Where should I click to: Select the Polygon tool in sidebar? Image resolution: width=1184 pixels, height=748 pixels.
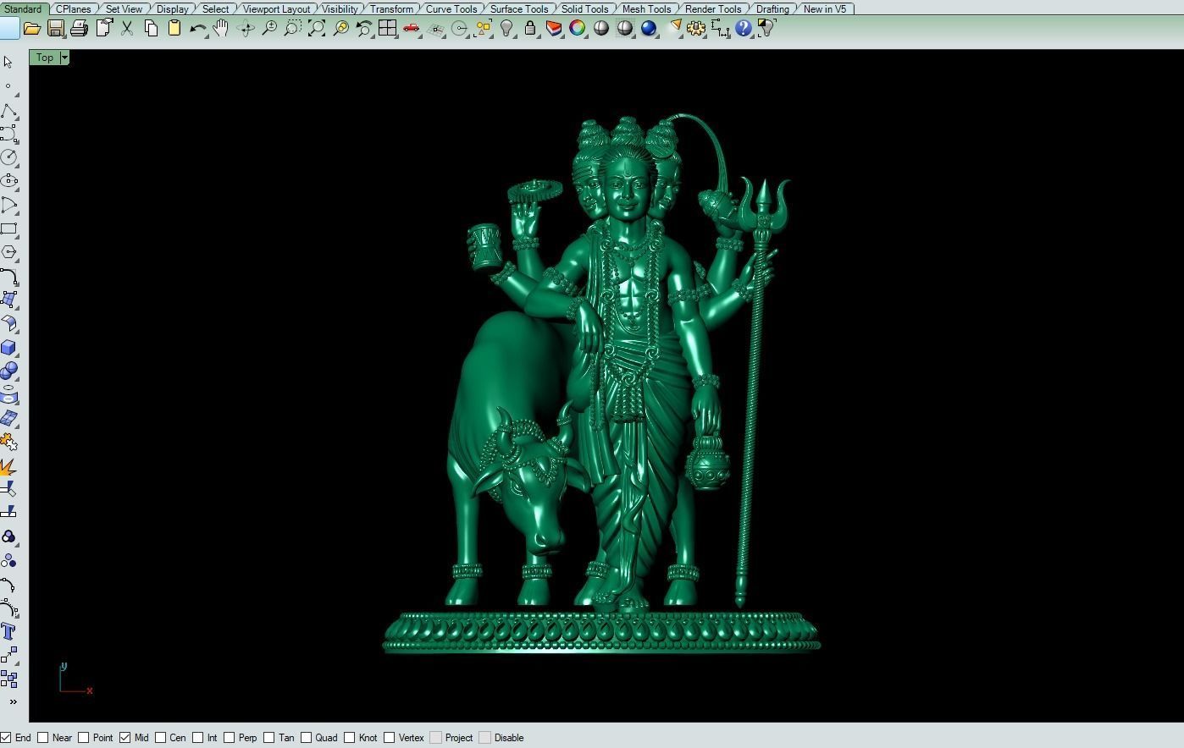coord(8,252)
